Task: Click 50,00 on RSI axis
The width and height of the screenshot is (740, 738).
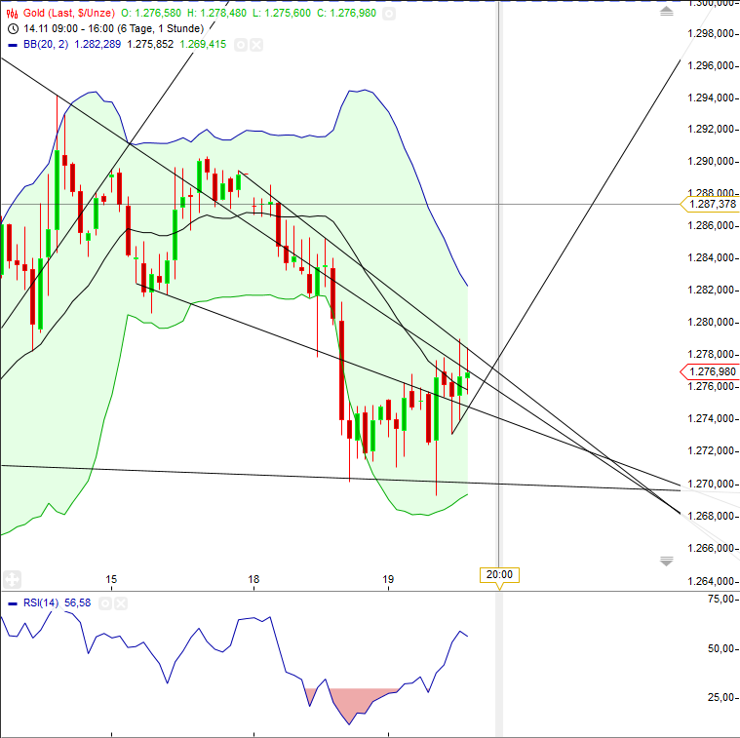Action: tap(721, 649)
